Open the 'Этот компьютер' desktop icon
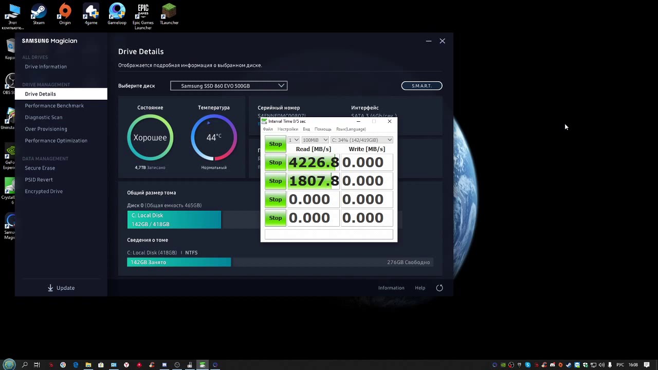658x370 pixels. [x=12, y=16]
